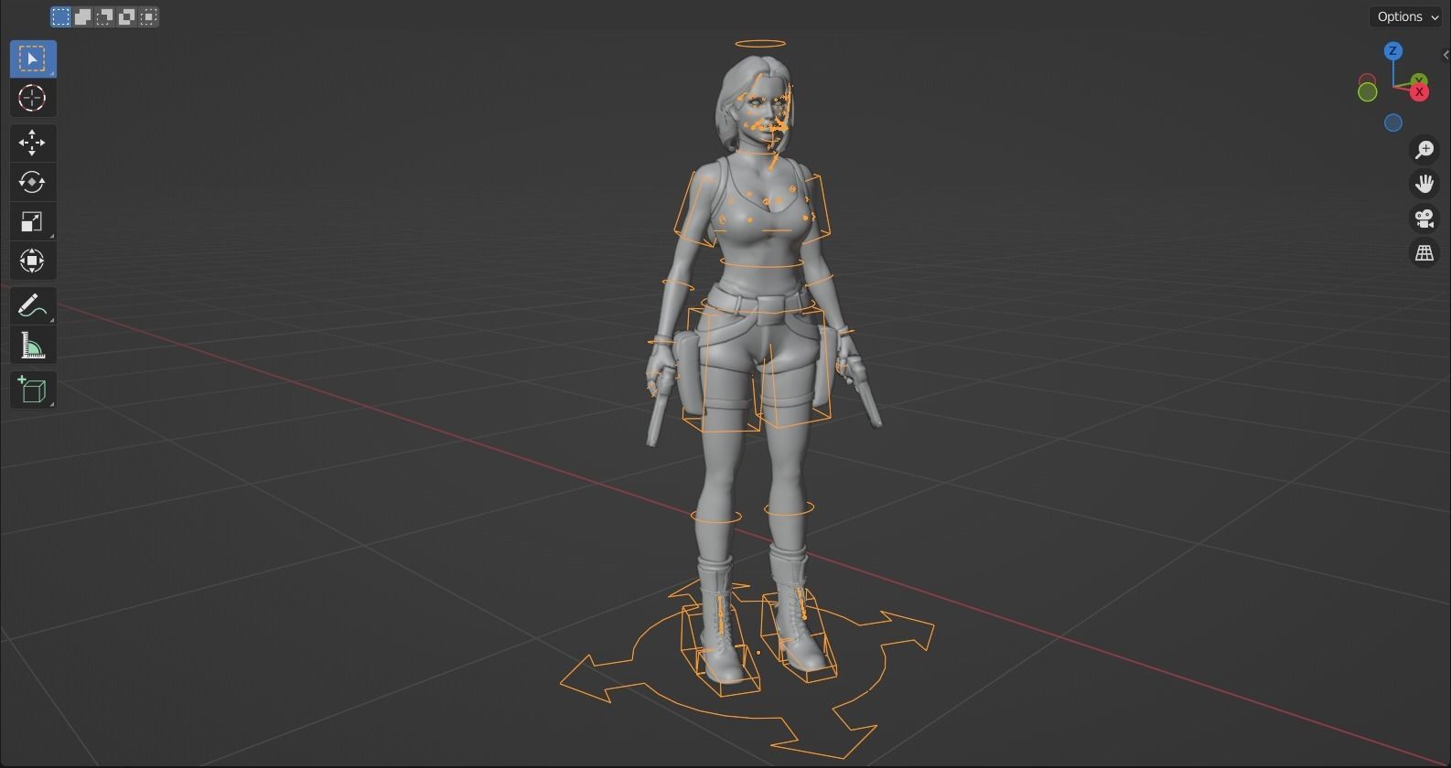Toggle the camera view button
Screen dimensions: 1451x768
(1424, 219)
